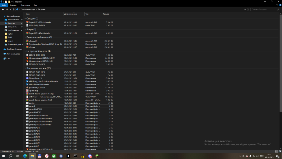The width and height of the screenshot is (282, 159).
Task: Go up one folder level arrow
Action: pos(14,9)
